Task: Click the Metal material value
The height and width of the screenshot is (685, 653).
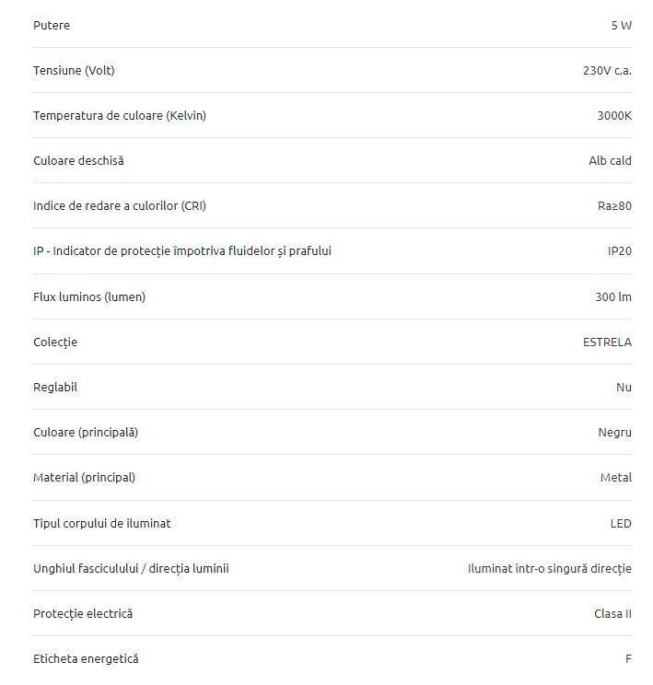Action: coord(616,478)
